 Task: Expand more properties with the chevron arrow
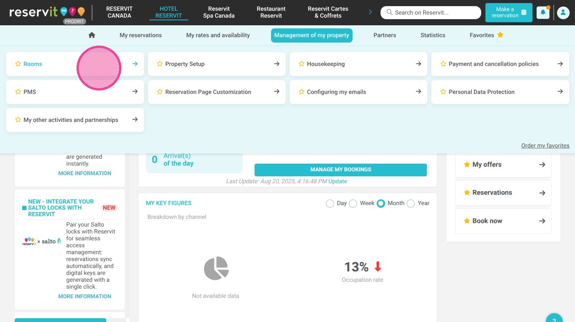click(370, 12)
